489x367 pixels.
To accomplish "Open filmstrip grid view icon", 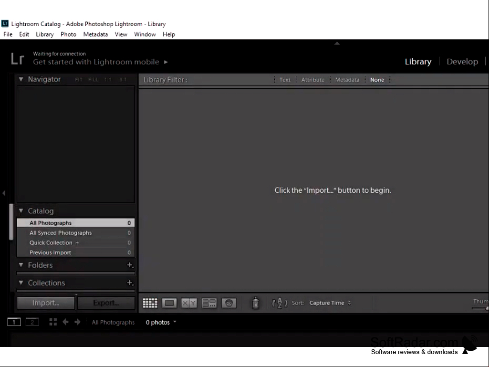I will (x=53, y=322).
